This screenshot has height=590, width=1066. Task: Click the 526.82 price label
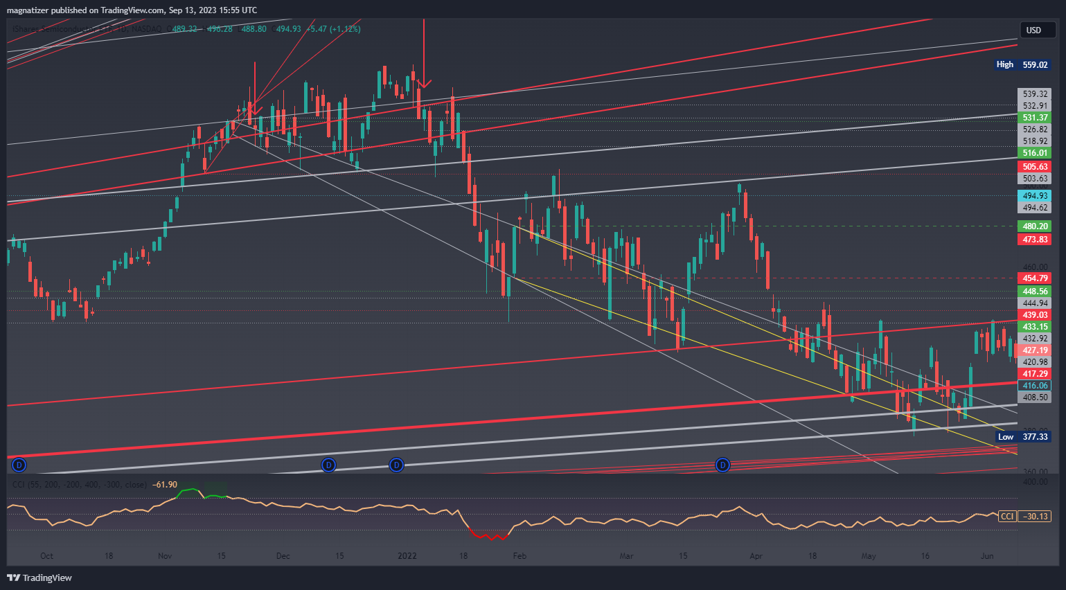pyautogui.click(x=1035, y=129)
